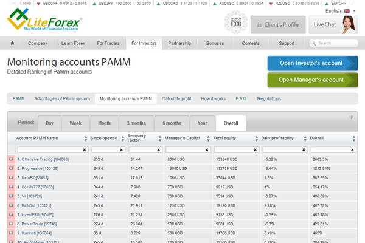
Task: Click the LiteForex logo
Action: [x=44, y=19]
